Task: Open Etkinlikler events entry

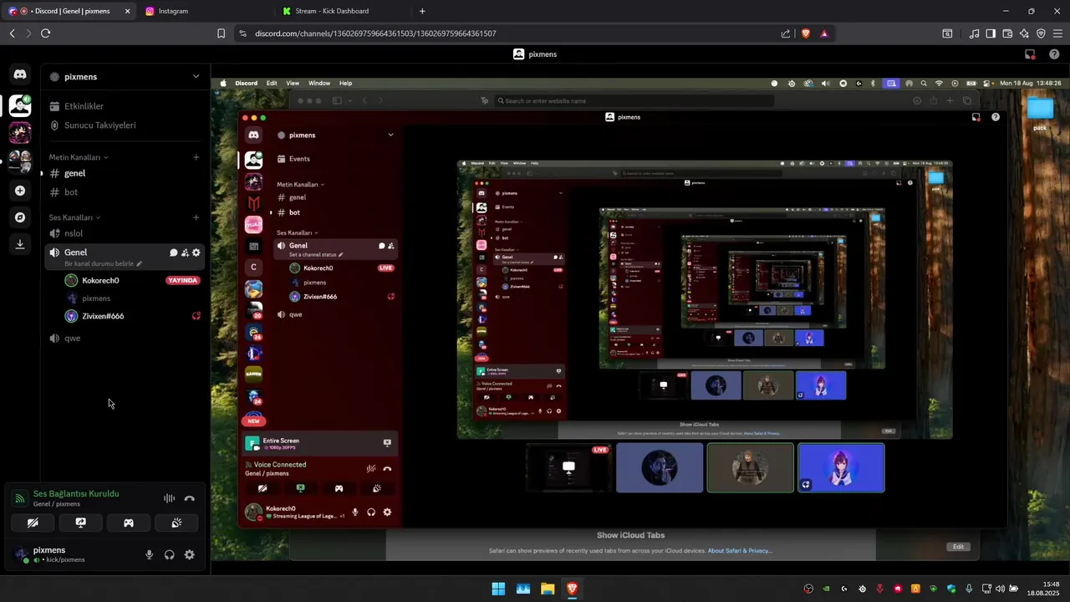Action: coord(125,106)
